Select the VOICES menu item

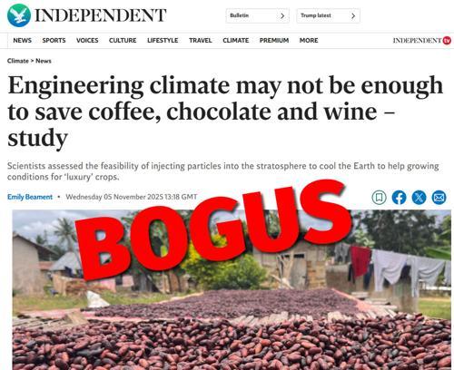point(87,41)
